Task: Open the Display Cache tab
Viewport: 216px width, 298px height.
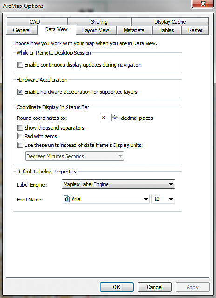Action: 170,22
